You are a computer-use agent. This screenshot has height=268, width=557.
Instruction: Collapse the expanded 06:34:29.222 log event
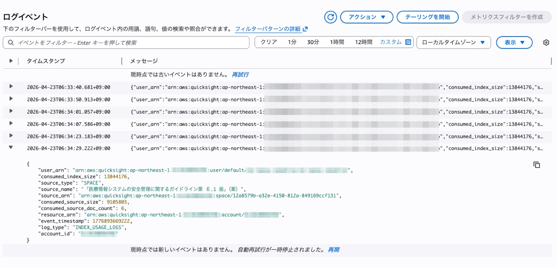(11, 148)
